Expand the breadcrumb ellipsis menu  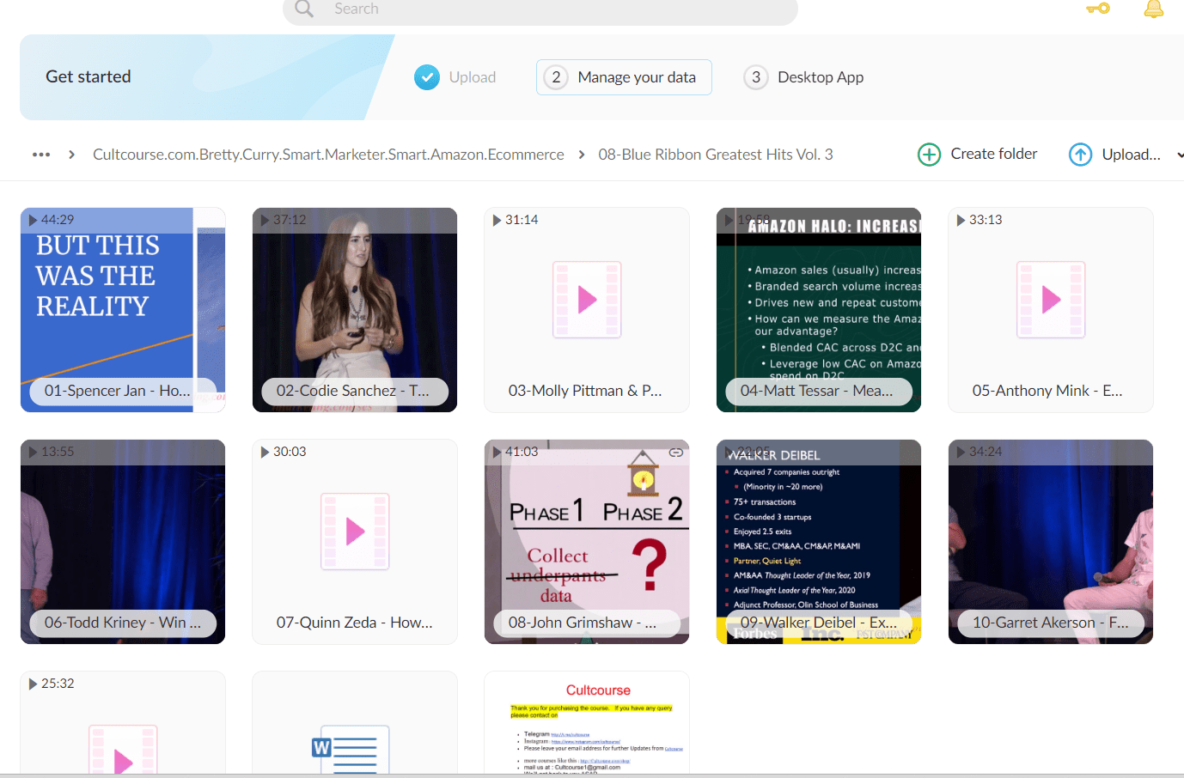pos(41,155)
